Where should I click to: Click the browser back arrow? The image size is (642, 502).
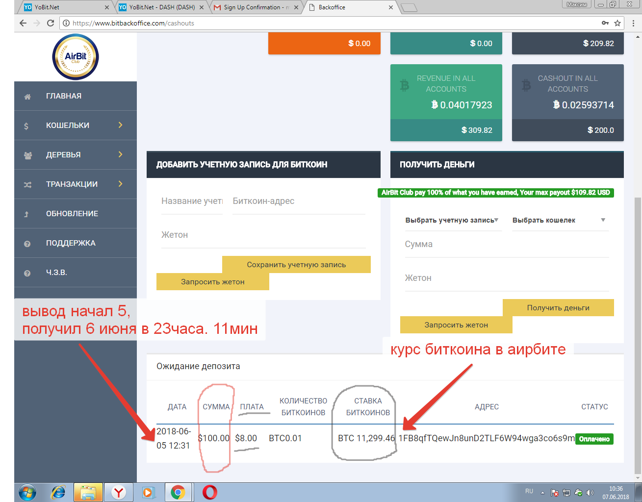coord(23,23)
